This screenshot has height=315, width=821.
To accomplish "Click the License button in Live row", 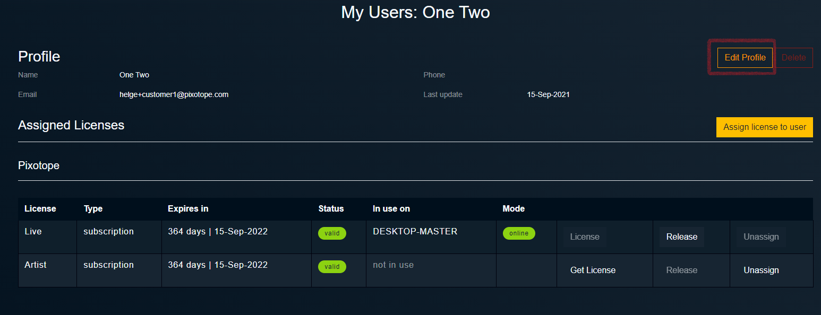I will tap(585, 237).
